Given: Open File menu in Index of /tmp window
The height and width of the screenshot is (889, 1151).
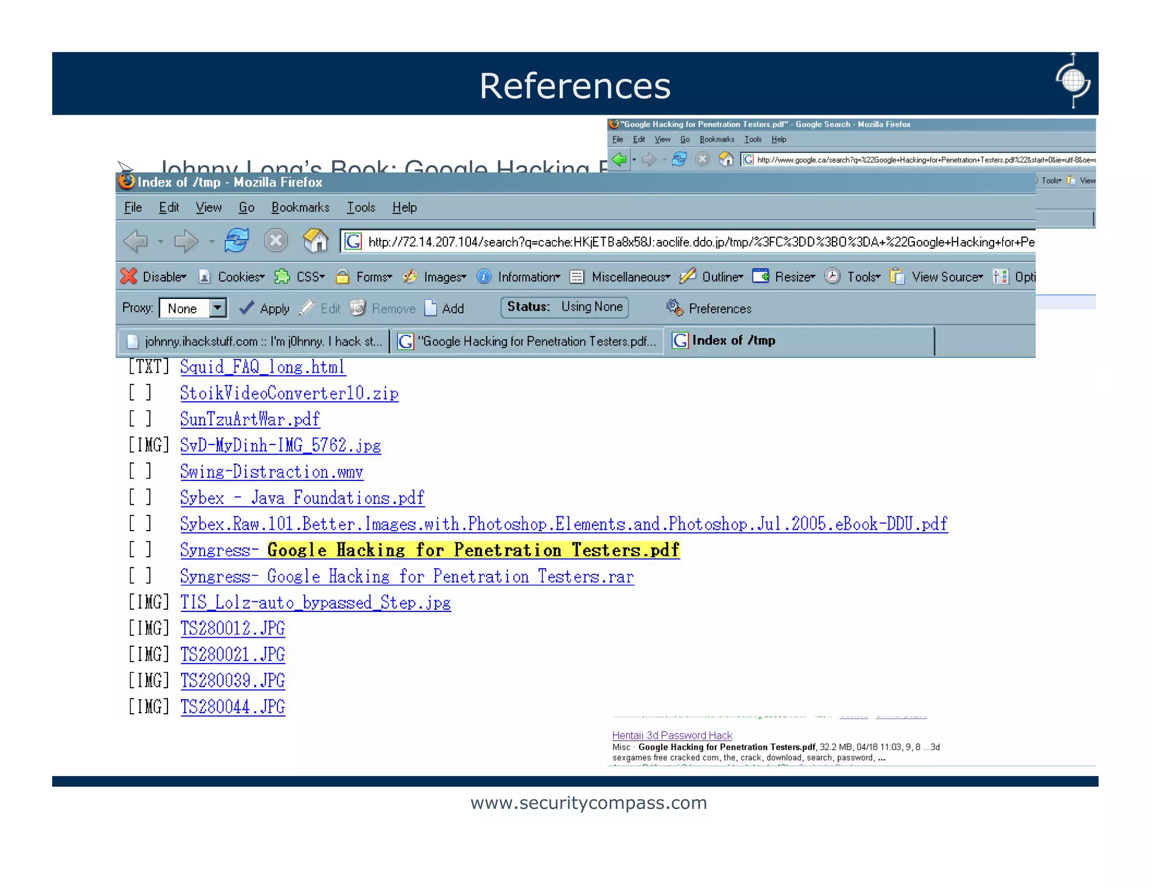Looking at the screenshot, I should 133,207.
